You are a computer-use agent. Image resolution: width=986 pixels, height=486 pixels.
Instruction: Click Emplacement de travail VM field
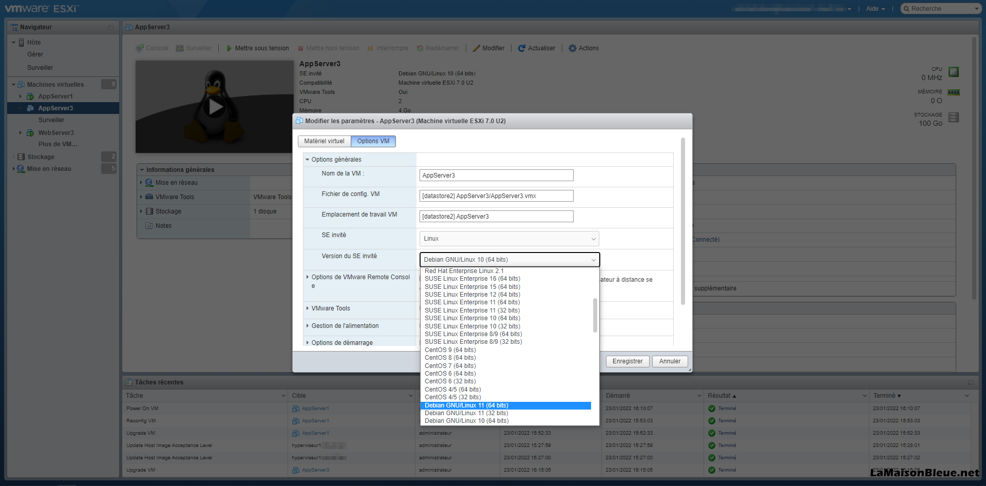click(496, 217)
